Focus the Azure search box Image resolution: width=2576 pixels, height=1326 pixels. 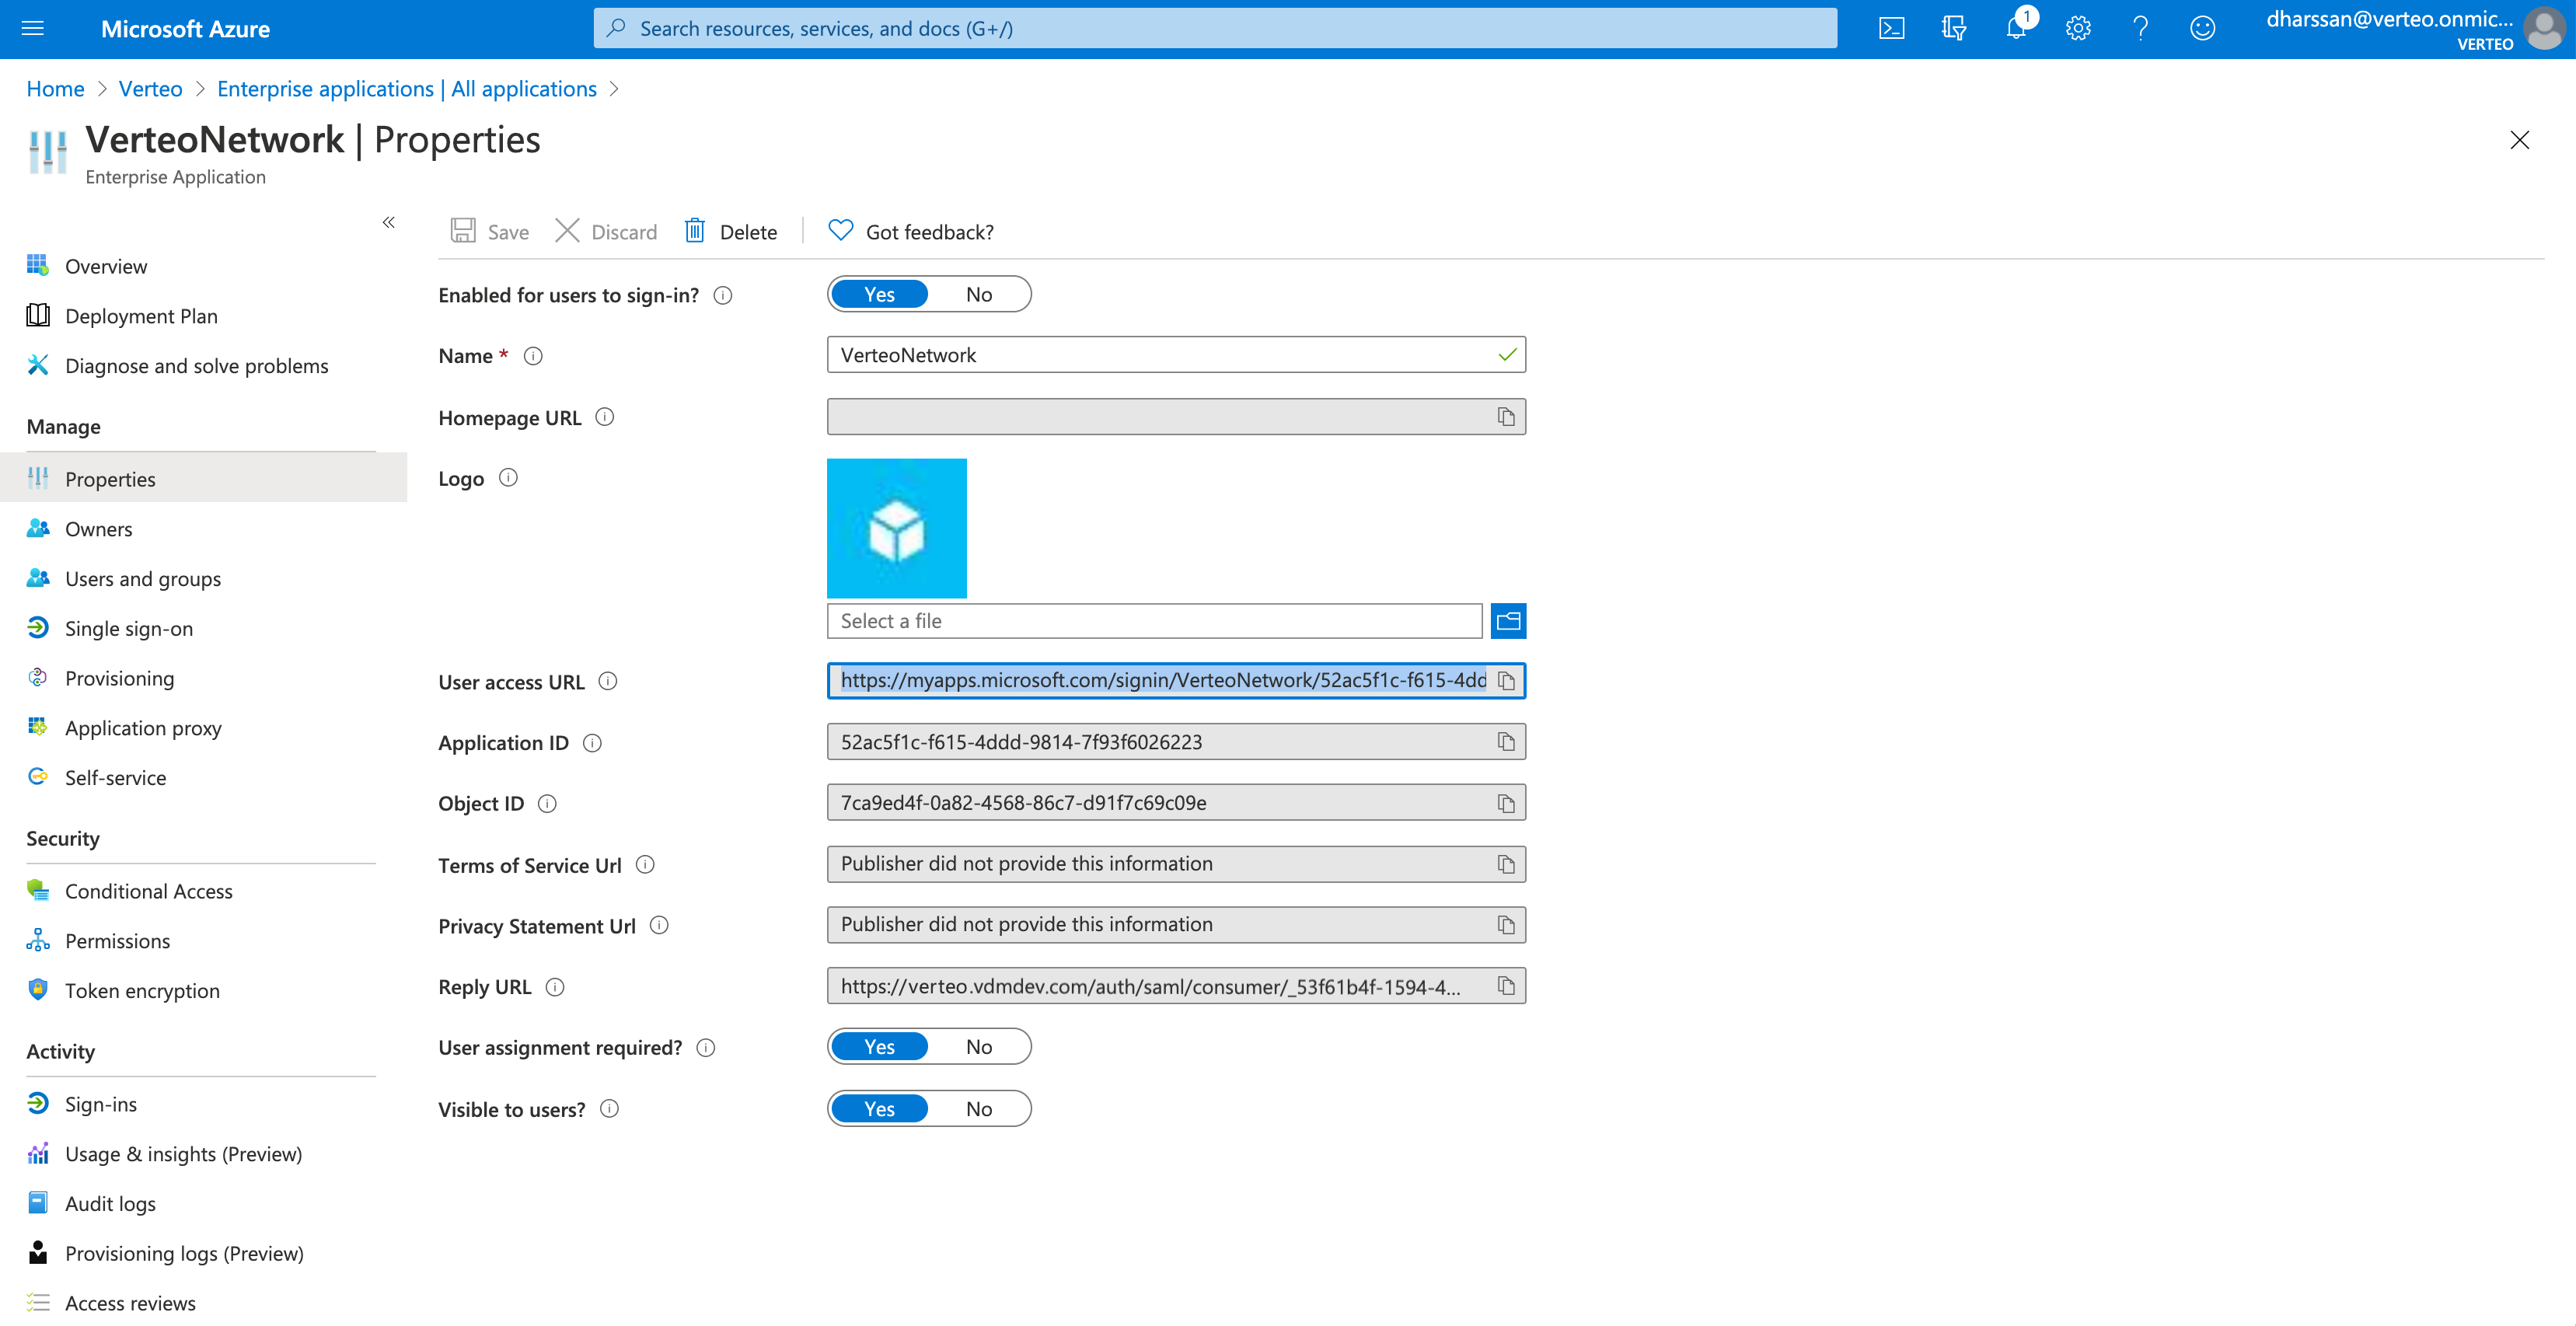tap(1215, 28)
